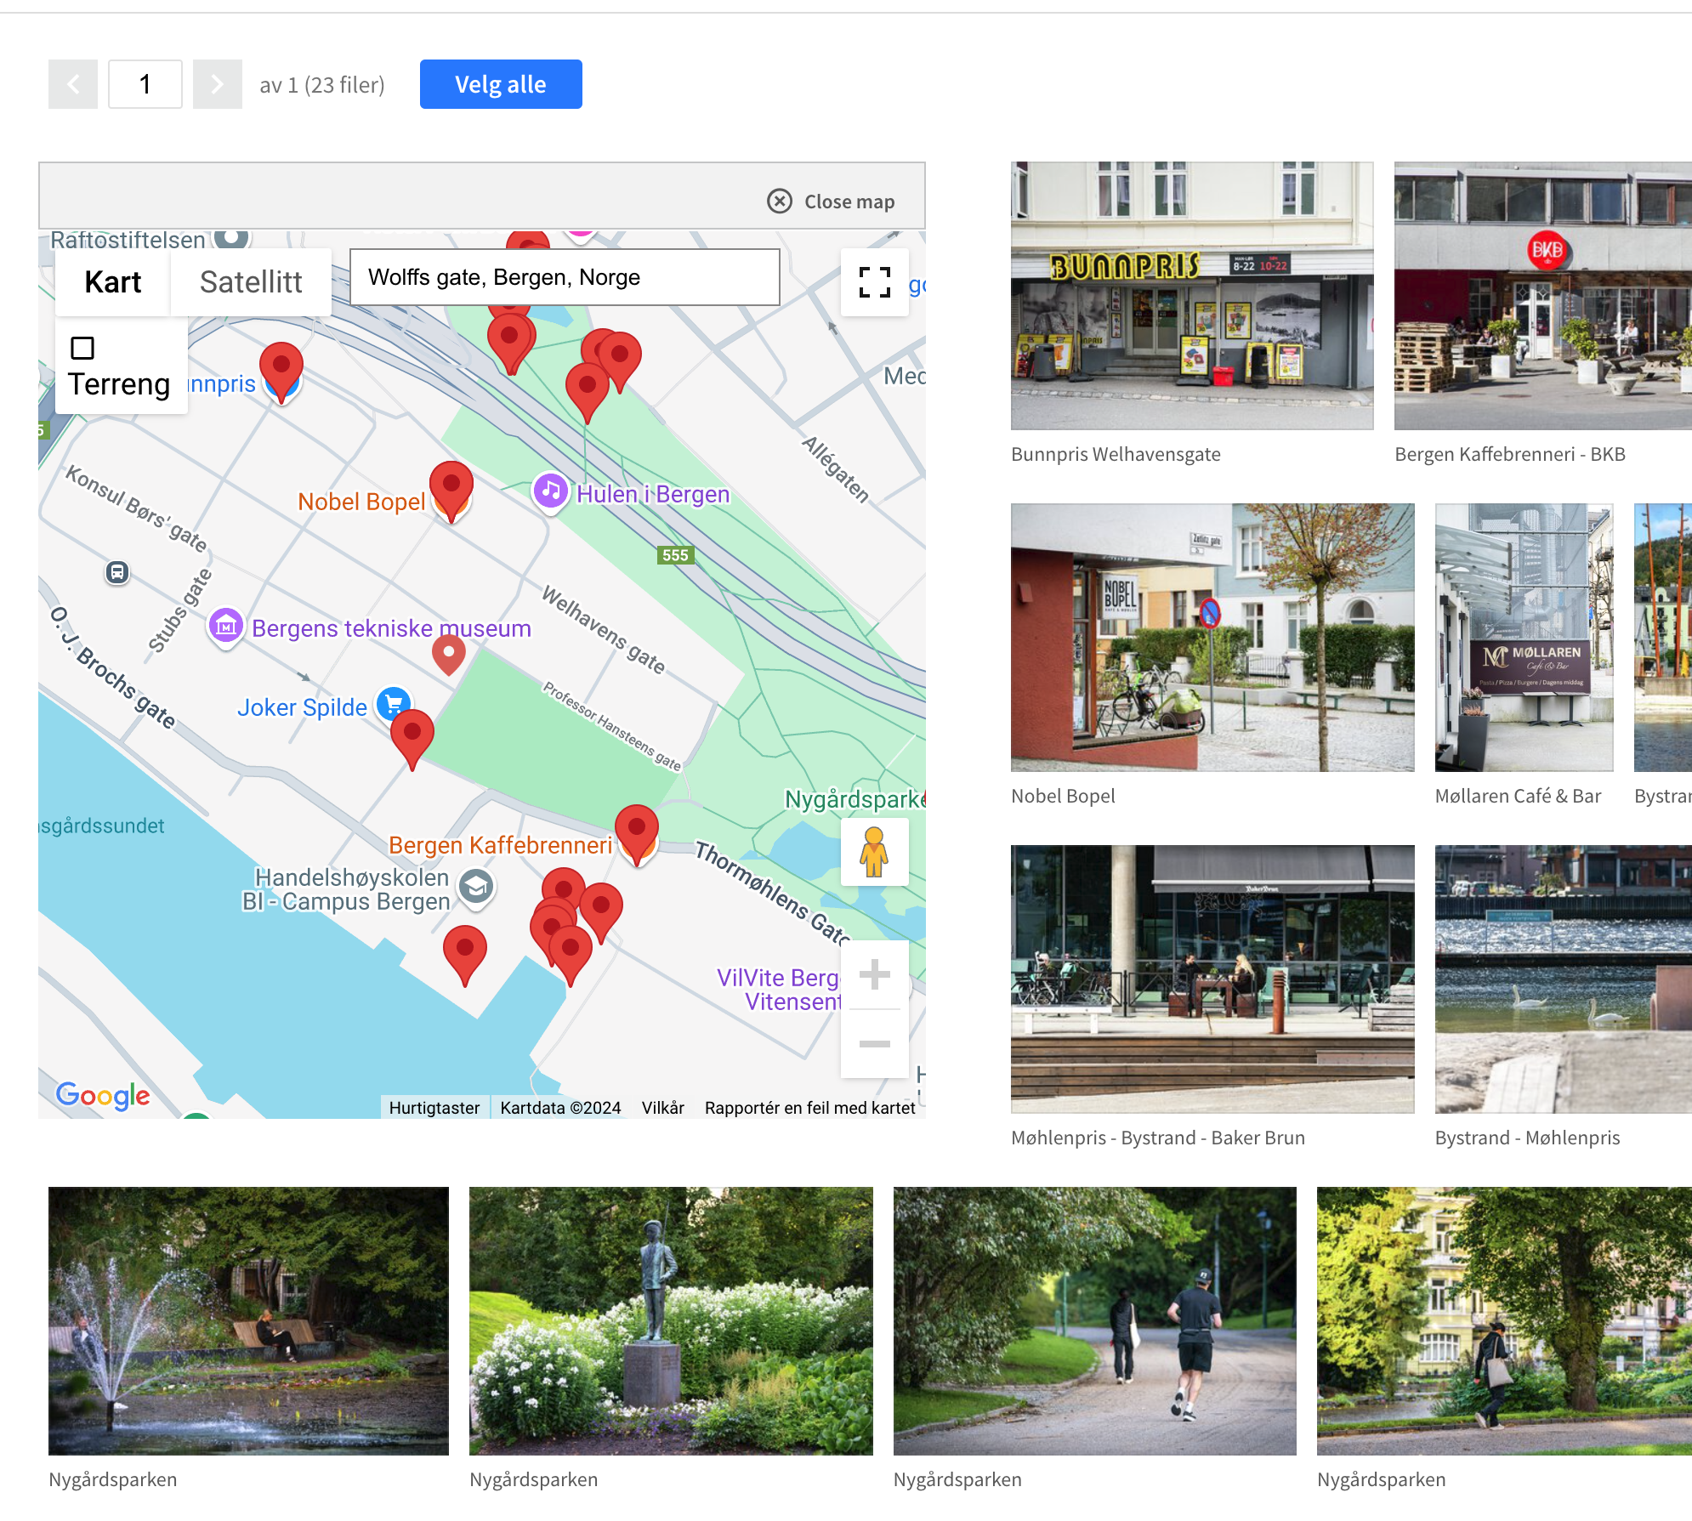Go to the previous page arrow
Screen dimensions: 1692x1521
pos(73,84)
